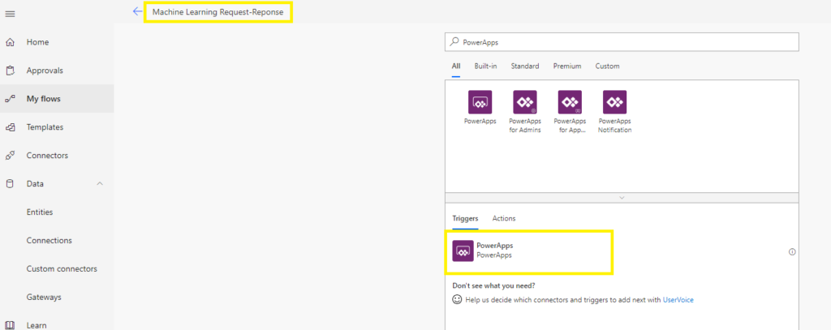The image size is (831, 330).
Task: Choose the PowerApps trigger
Action: point(493,251)
